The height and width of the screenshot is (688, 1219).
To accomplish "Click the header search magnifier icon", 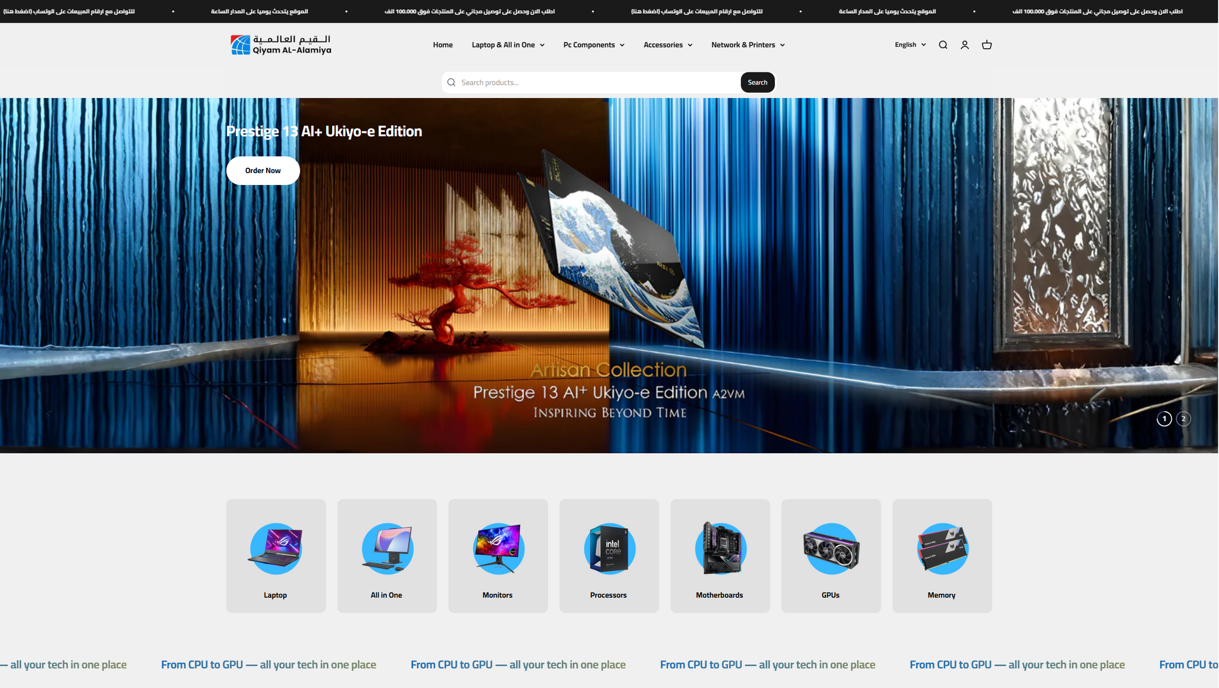I will tap(943, 45).
